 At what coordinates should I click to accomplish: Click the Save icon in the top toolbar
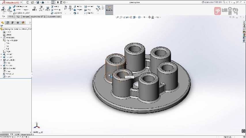pos(38,2)
